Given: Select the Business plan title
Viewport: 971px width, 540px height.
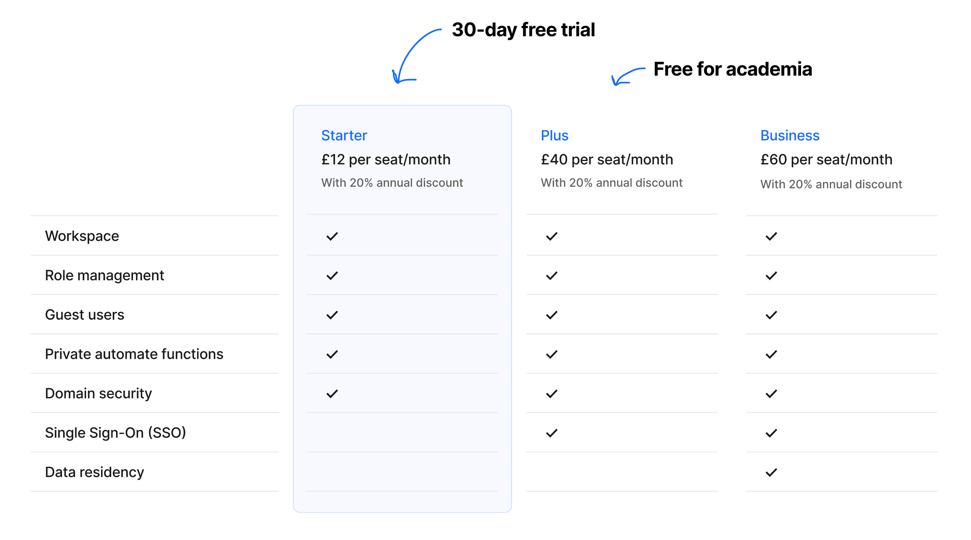Looking at the screenshot, I should (790, 135).
